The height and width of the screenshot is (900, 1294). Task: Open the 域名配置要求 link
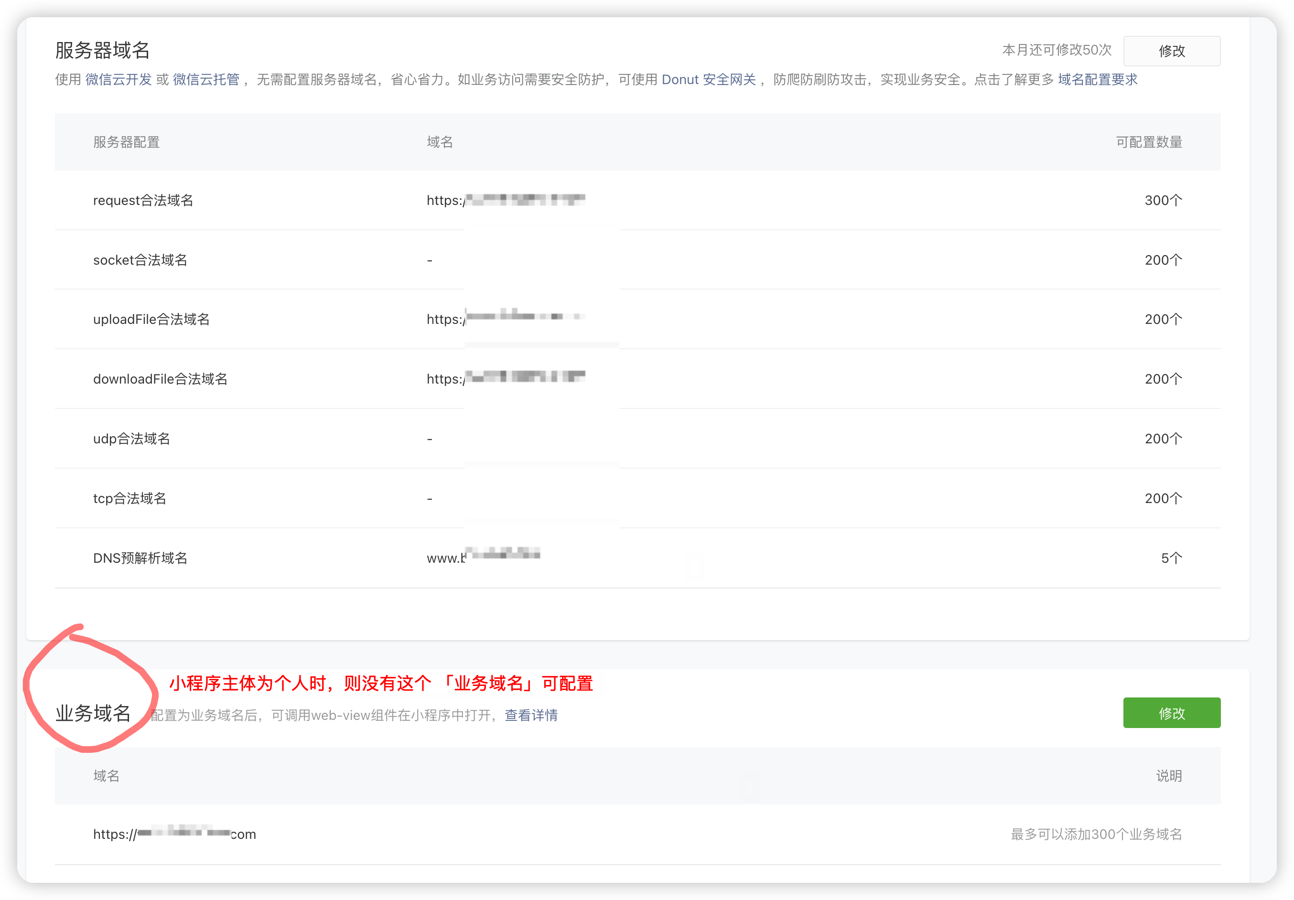pyautogui.click(x=1097, y=79)
